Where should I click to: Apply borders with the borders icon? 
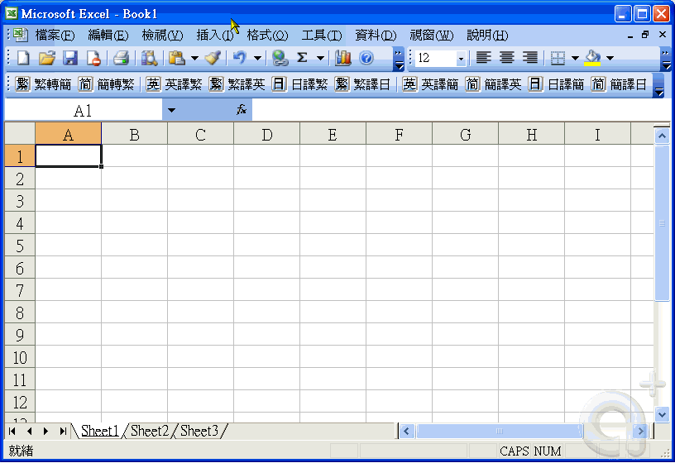click(x=558, y=58)
